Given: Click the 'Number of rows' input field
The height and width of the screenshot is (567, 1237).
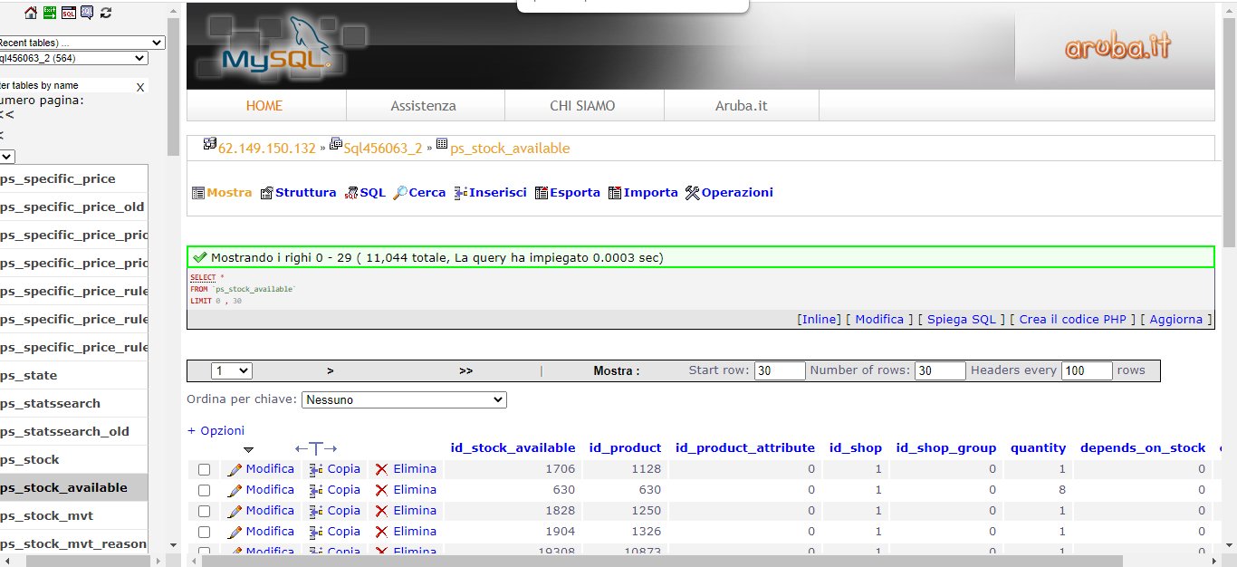Looking at the screenshot, I should (x=939, y=370).
